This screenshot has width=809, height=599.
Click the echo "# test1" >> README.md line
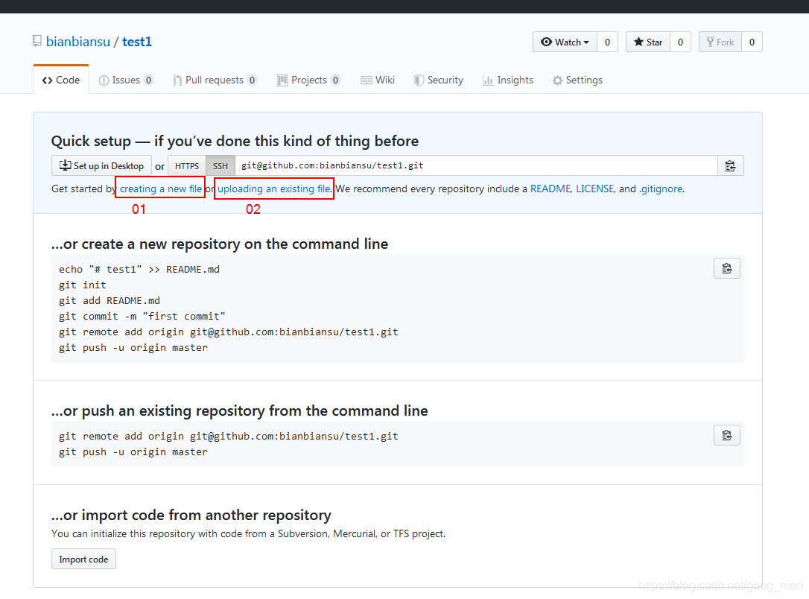coord(139,269)
